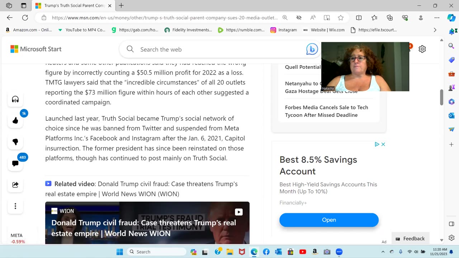Open Edge sidebar Tools briefcase icon

(451, 74)
